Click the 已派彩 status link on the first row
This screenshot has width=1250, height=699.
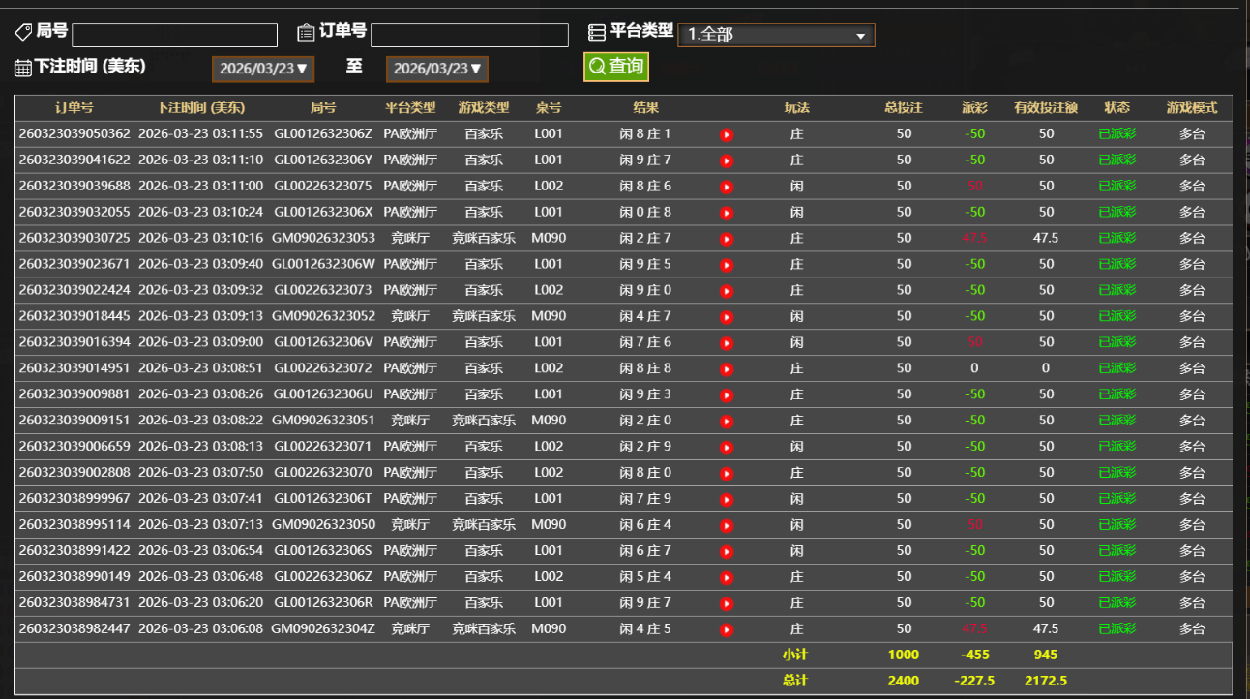click(1117, 133)
